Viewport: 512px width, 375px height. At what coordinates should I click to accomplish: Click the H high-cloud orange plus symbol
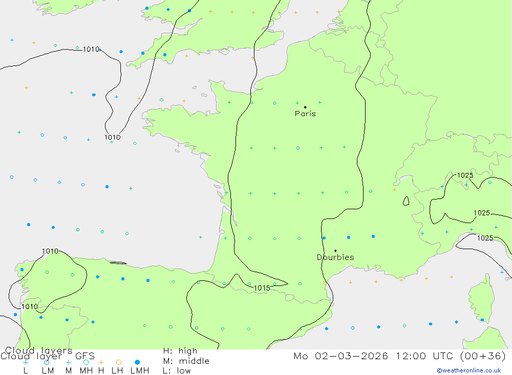[x=101, y=362]
